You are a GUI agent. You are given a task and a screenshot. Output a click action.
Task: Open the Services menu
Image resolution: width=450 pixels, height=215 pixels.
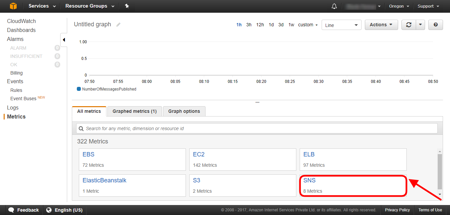[42, 6]
